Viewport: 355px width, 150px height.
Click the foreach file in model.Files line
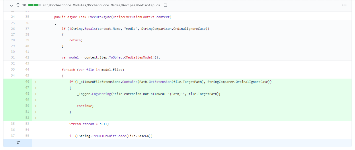point(93,70)
